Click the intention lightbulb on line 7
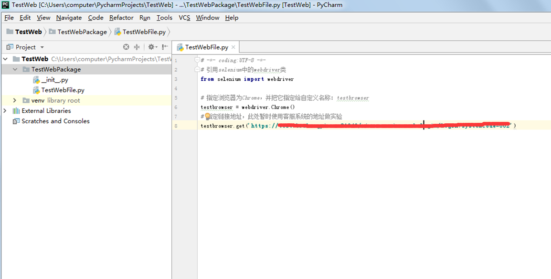 (207, 116)
